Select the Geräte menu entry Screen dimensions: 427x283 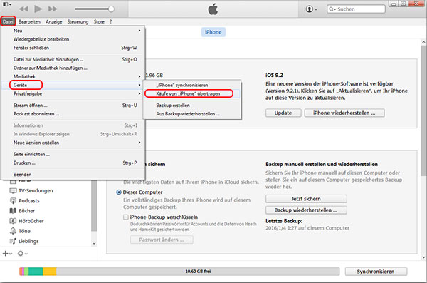tap(73, 85)
